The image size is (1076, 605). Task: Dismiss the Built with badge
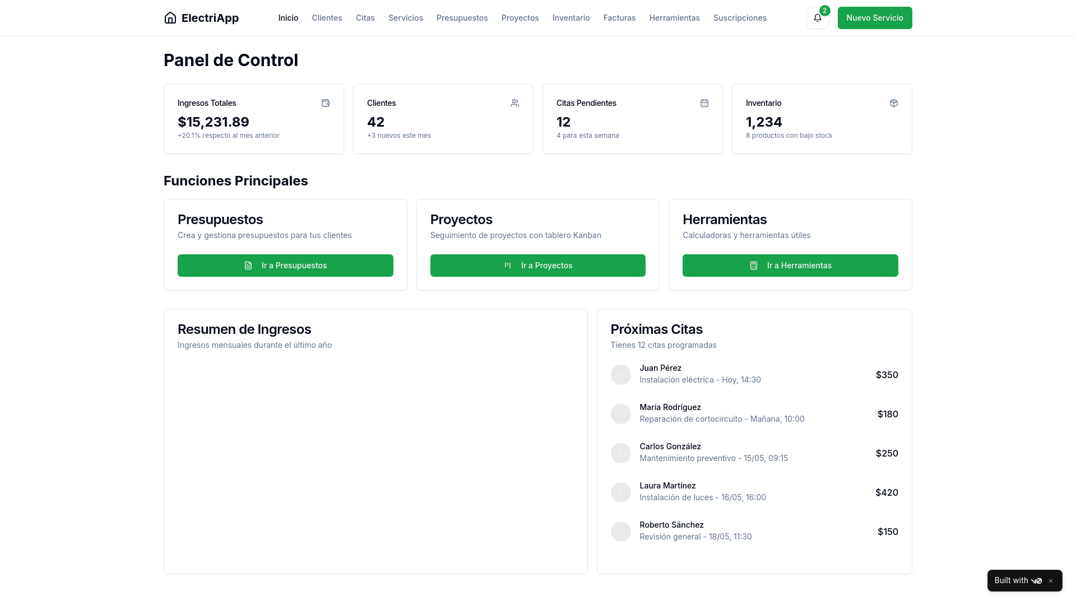[1051, 581]
